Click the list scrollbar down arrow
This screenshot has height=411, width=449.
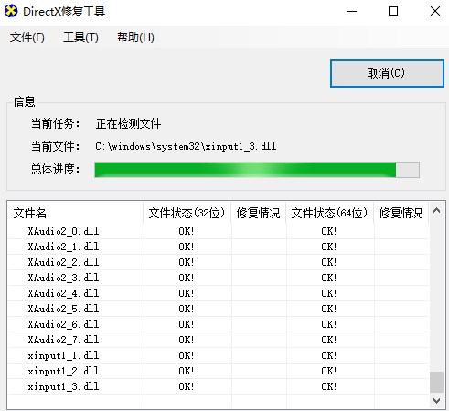[x=436, y=401]
